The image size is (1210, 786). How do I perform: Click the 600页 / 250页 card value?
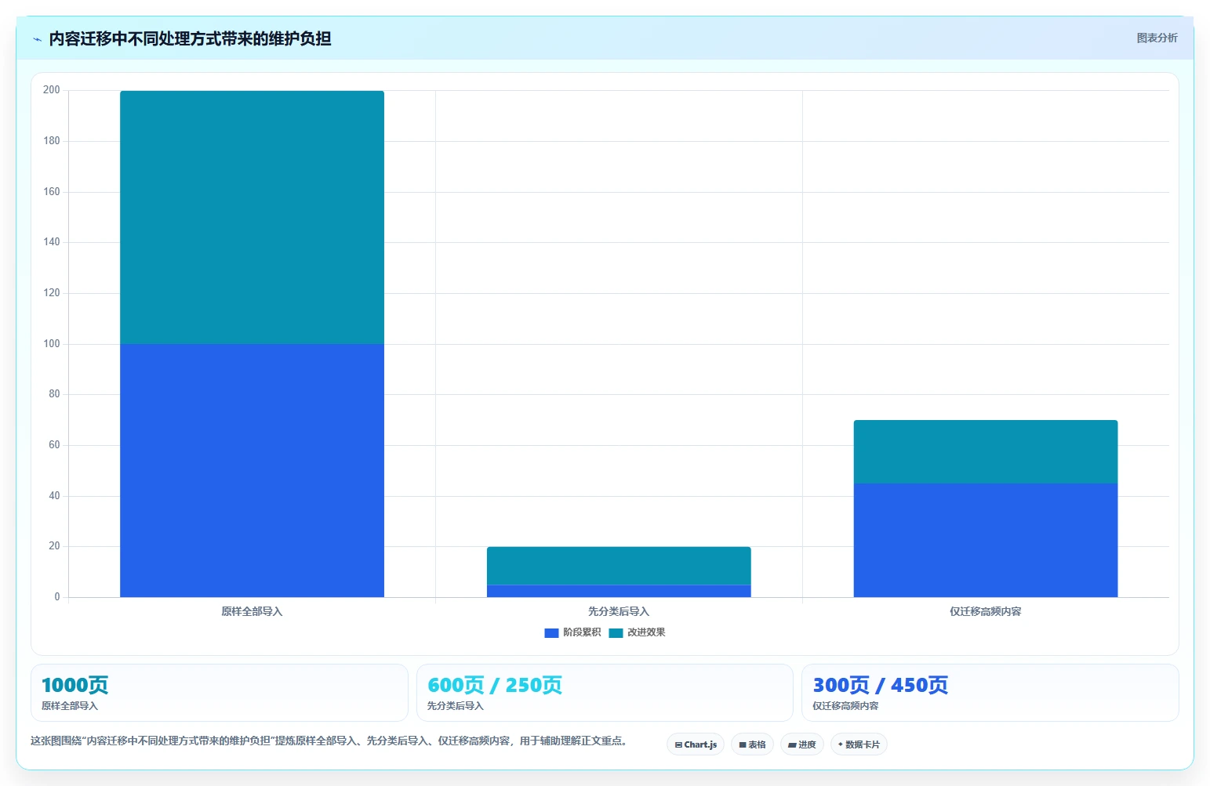[495, 685]
